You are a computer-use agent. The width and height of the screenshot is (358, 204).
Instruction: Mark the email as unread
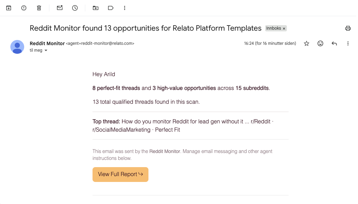59,8
